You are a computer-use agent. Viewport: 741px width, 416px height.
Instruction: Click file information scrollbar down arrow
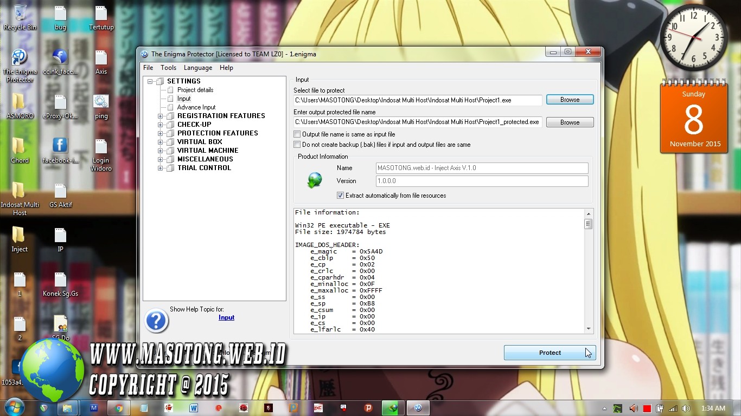(589, 329)
